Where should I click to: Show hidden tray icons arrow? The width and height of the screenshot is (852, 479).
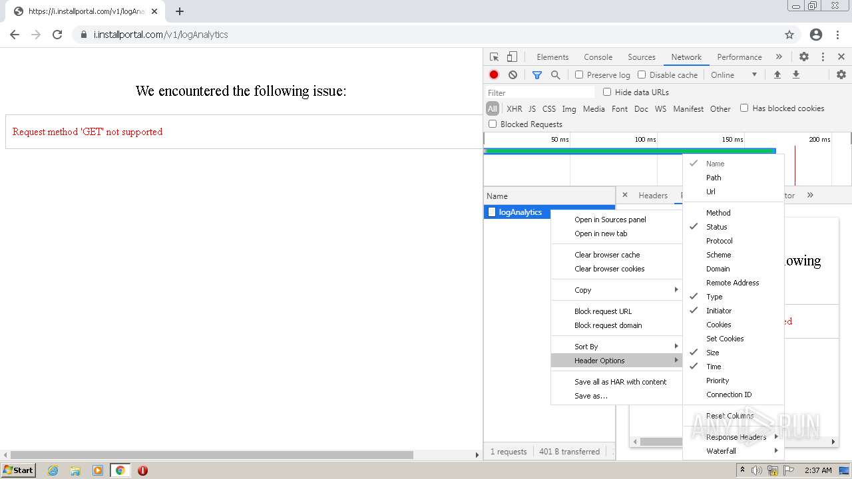point(742,470)
